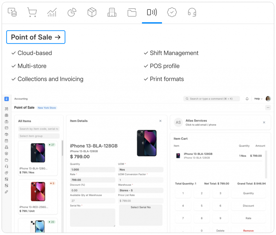Open the pie chart icon tab
Screen dimensions: 276x235
(x=72, y=12)
